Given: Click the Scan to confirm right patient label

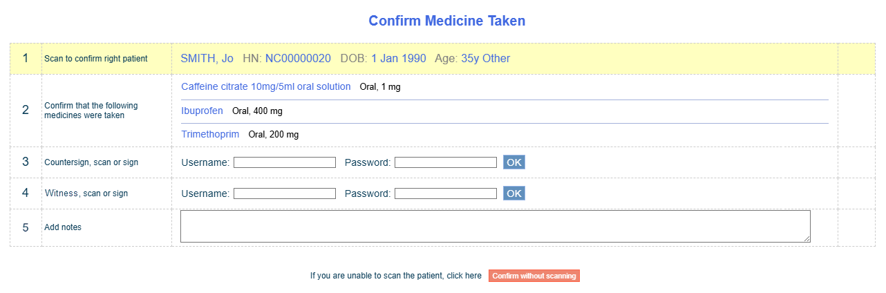Looking at the screenshot, I should point(96,59).
